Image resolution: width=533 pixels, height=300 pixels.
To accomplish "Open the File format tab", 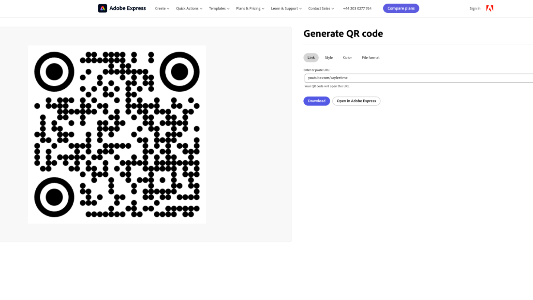I will coord(371,57).
